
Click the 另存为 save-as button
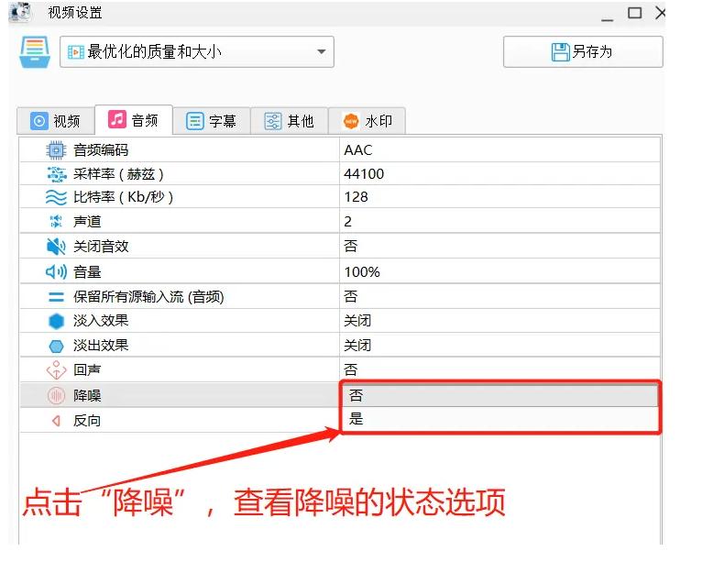pos(583,52)
